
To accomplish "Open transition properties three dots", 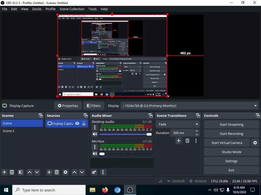I will coord(196,141).
